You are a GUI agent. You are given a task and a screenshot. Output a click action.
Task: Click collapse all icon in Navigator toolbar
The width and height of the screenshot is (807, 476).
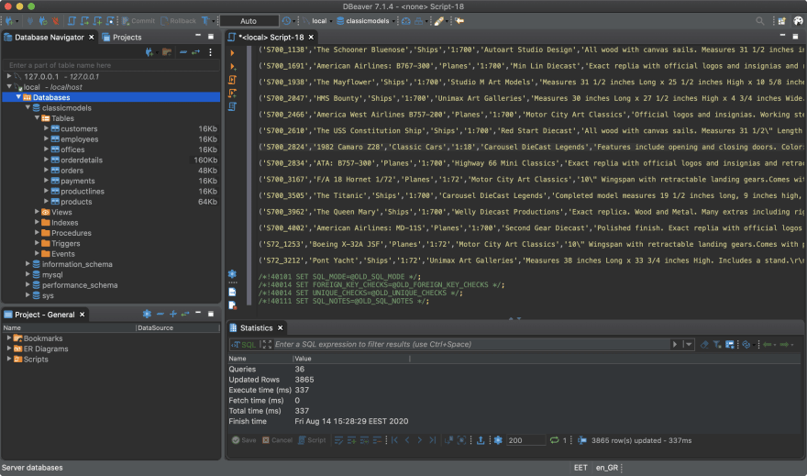[183, 52]
